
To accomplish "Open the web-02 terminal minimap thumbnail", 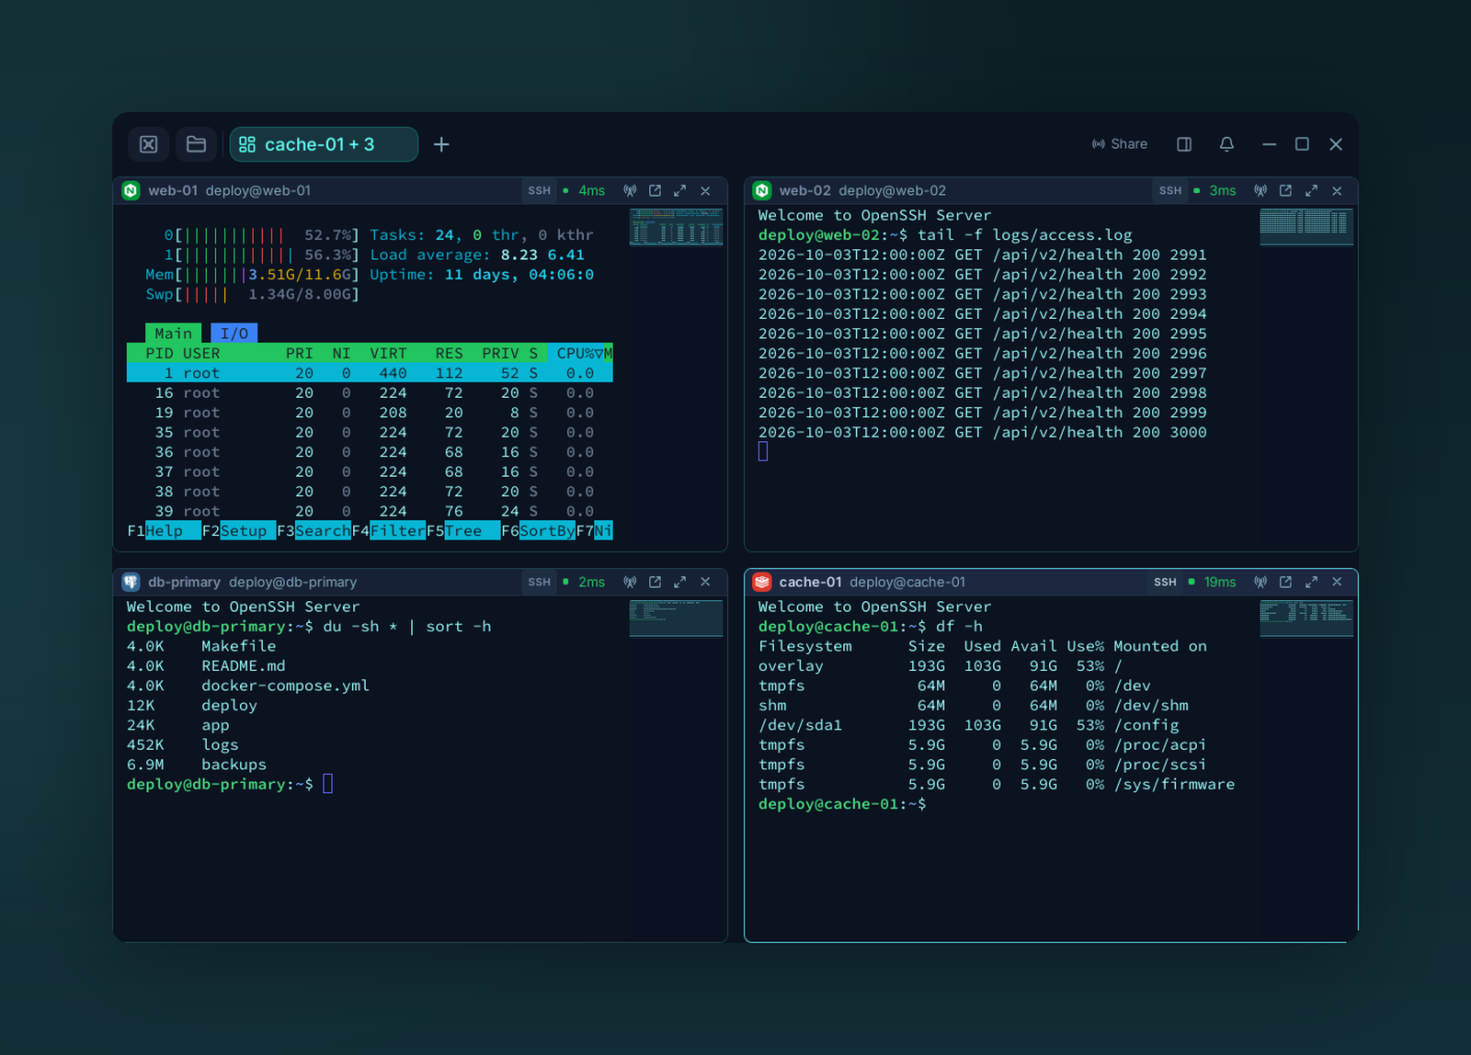I will coord(1306,227).
